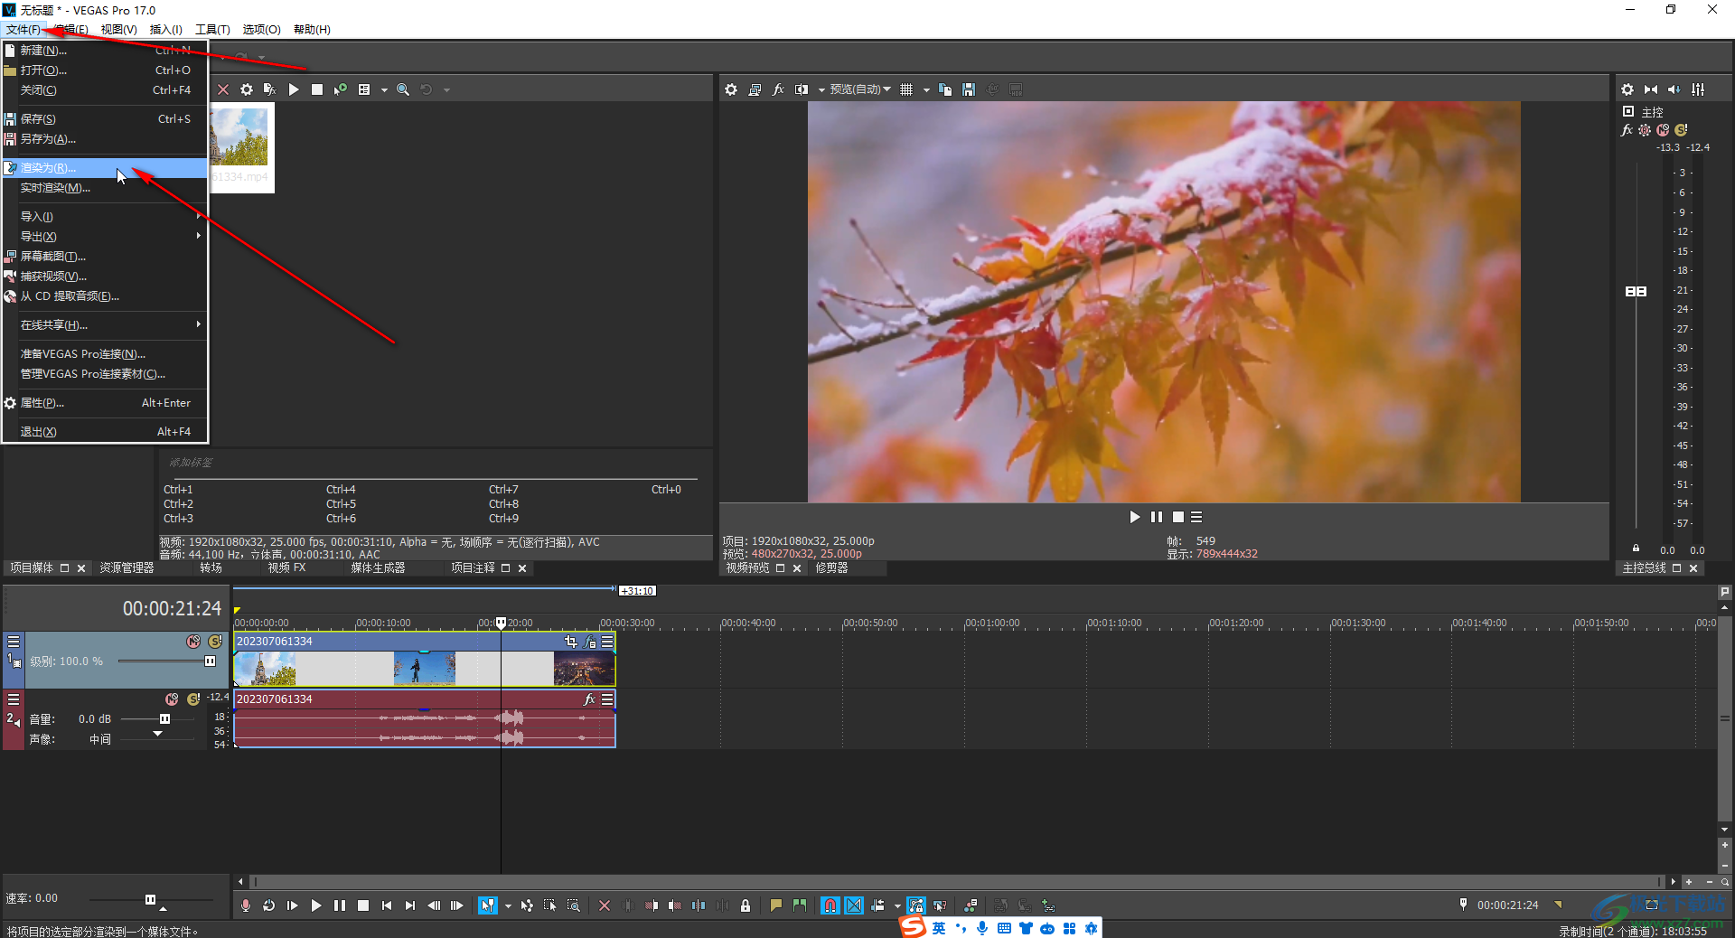Click the lock event icon
Image resolution: width=1735 pixels, height=938 pixels.
pos(746,905)
